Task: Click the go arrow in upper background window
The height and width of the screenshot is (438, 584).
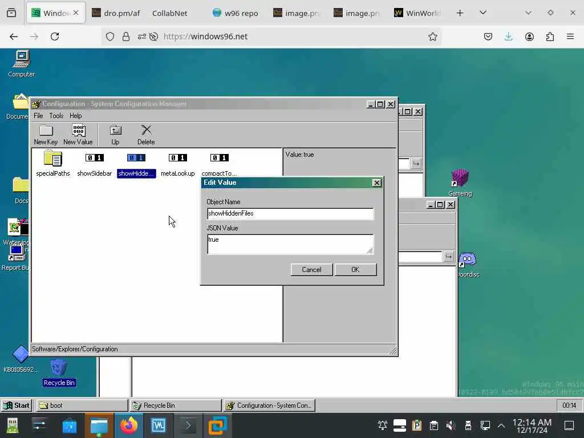Action: [416, 164]
